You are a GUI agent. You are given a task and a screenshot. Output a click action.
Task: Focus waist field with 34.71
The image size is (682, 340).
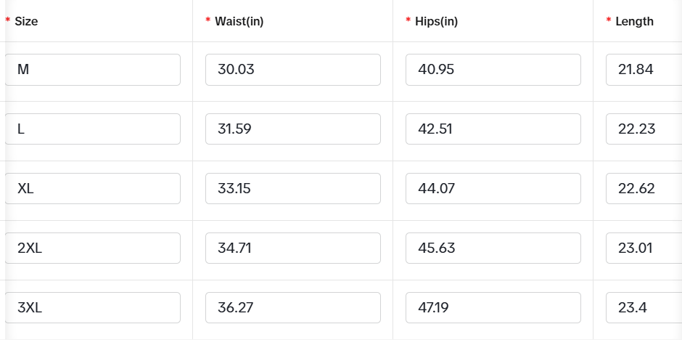(x=293, y=248)
